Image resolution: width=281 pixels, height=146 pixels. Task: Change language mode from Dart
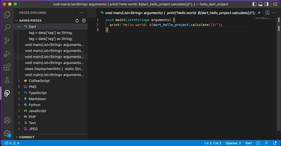pos(249,143)
